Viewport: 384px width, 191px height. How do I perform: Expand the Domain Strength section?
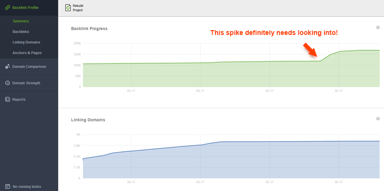pos(26,83)
